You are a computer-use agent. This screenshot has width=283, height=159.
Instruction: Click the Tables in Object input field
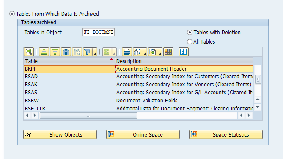coord(99,32)
